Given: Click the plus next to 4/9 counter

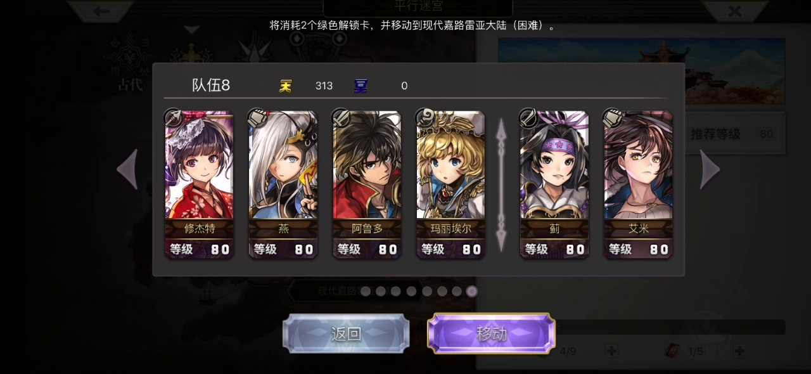Looking at the screenshot, I should point(611,351).
